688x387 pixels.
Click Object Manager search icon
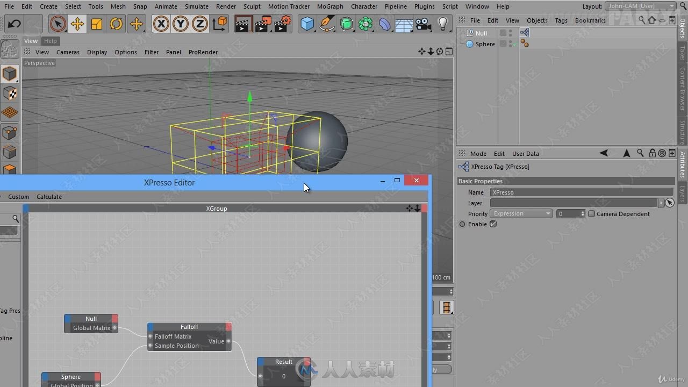[641, 20]
